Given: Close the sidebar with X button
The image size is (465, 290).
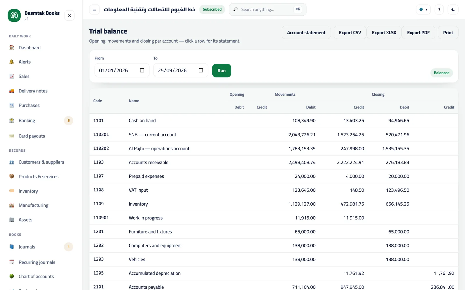Looking at the screenshot, I should pyautogui.click(x=69, y=15).
